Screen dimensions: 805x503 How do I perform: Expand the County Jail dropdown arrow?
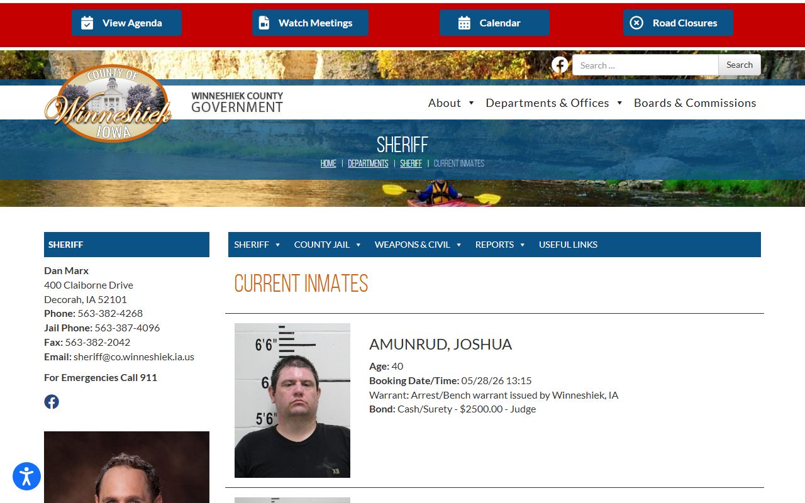(x=358, y=245)
